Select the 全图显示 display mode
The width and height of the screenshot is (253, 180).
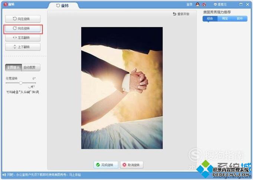point(14,68)
